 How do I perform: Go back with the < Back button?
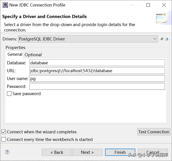[x=57, y=152]
